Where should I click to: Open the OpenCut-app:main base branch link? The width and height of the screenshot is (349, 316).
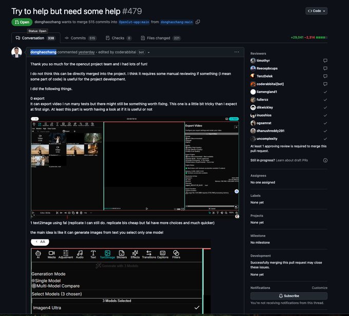click(x=134, y=22)
